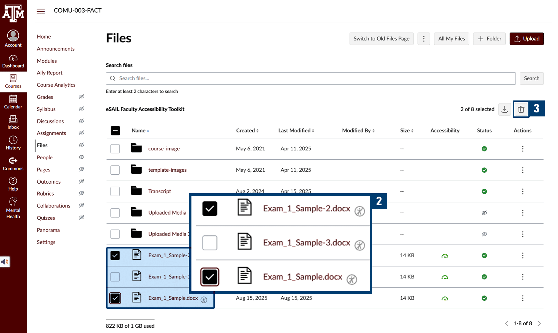The image size is (558, 333).
Task: Open the Inbox icon in the left sidebar
Action: point(13,120)
